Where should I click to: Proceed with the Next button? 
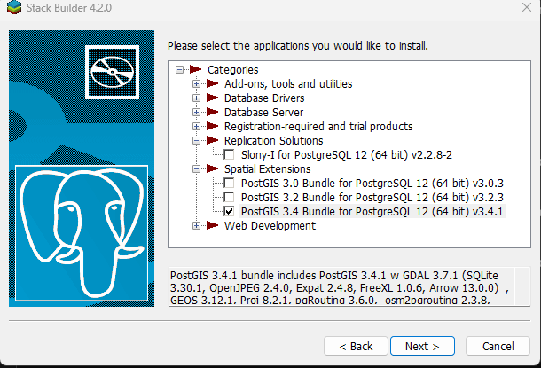point(422,346)
